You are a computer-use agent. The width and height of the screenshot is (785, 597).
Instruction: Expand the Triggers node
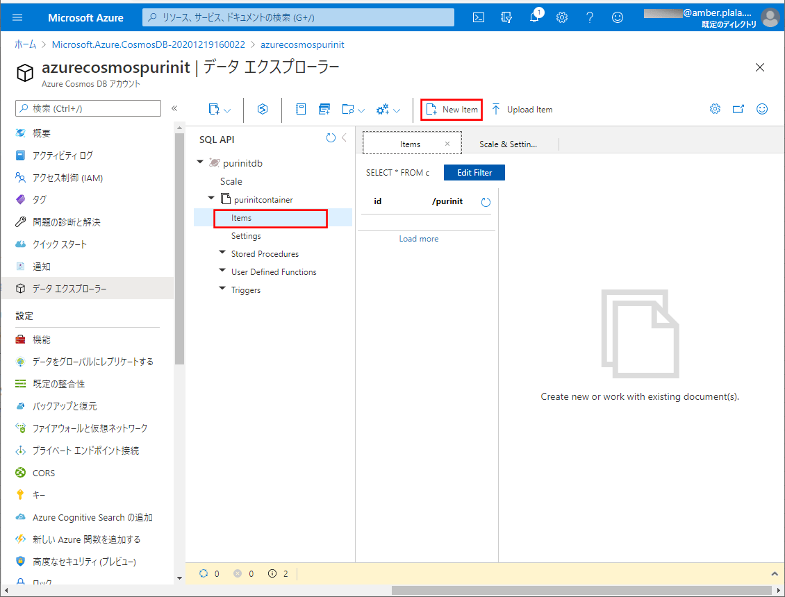point(222,289)
